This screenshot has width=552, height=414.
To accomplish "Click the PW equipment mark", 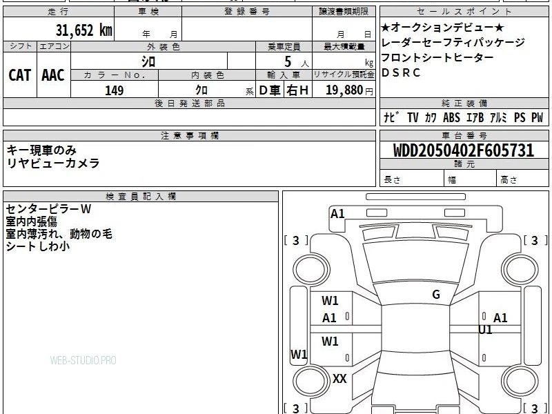I will (537, 117).
